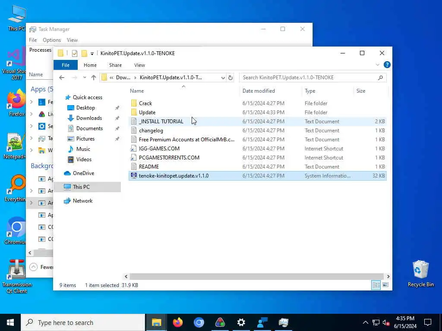Expand the ribbon chevron
This screenshot has width=442, height=331.
(378, 65)
